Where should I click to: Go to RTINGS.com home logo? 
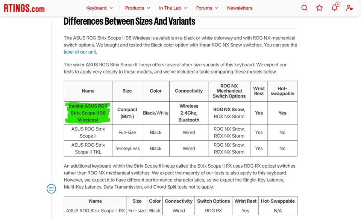24,8
